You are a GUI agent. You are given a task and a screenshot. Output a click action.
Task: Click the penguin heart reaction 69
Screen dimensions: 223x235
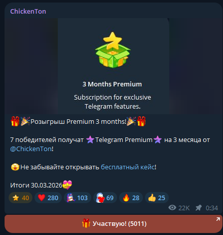click(x=105, y=198)
